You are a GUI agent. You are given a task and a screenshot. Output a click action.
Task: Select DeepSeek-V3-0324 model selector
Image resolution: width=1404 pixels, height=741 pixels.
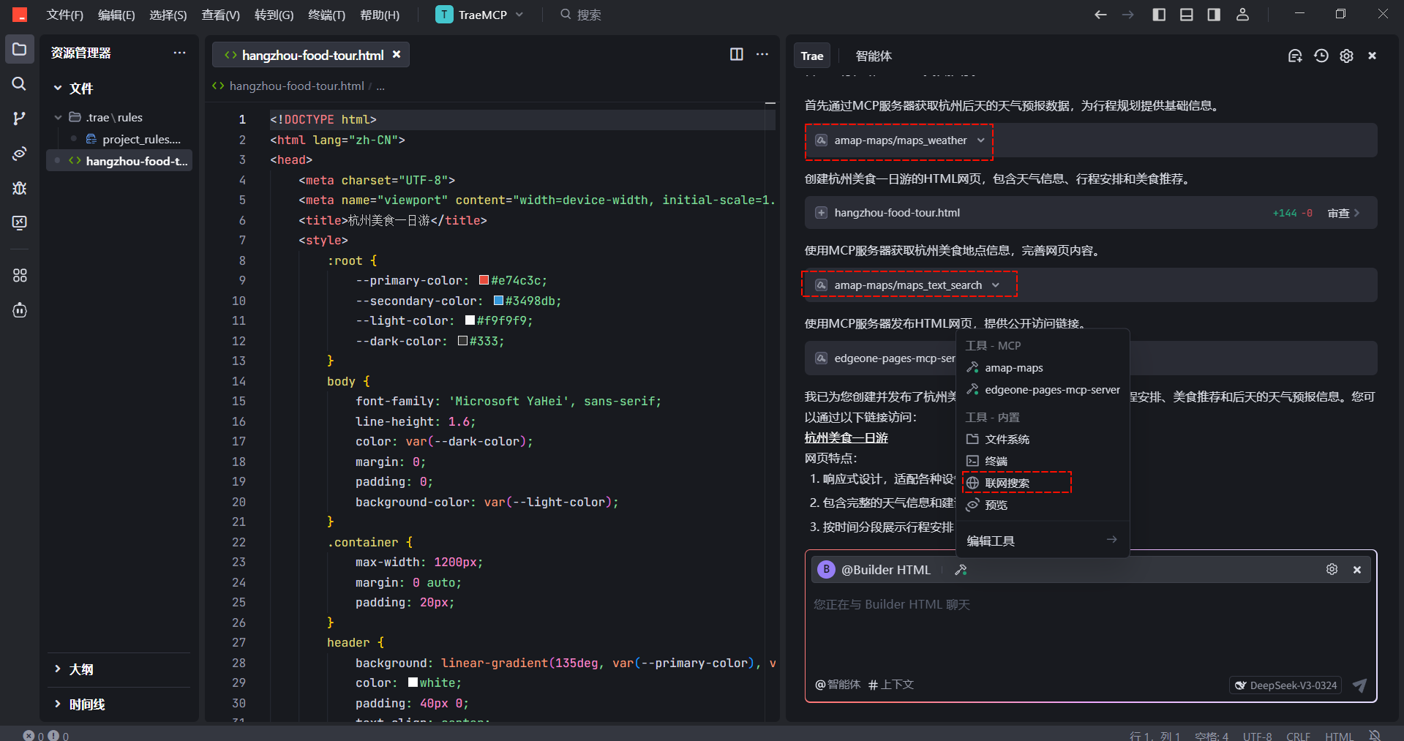click(1285, 685)
